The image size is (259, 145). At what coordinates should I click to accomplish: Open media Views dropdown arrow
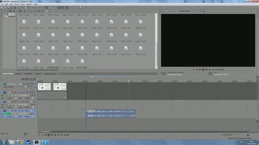pyautogui.click(x=49, y=11)
